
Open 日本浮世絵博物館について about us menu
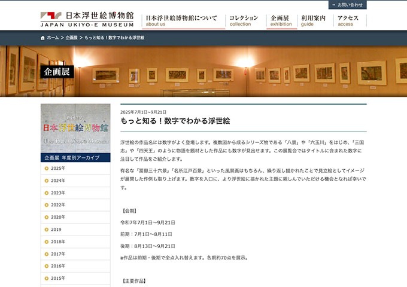pyautogui.click(x=183, y=21)
